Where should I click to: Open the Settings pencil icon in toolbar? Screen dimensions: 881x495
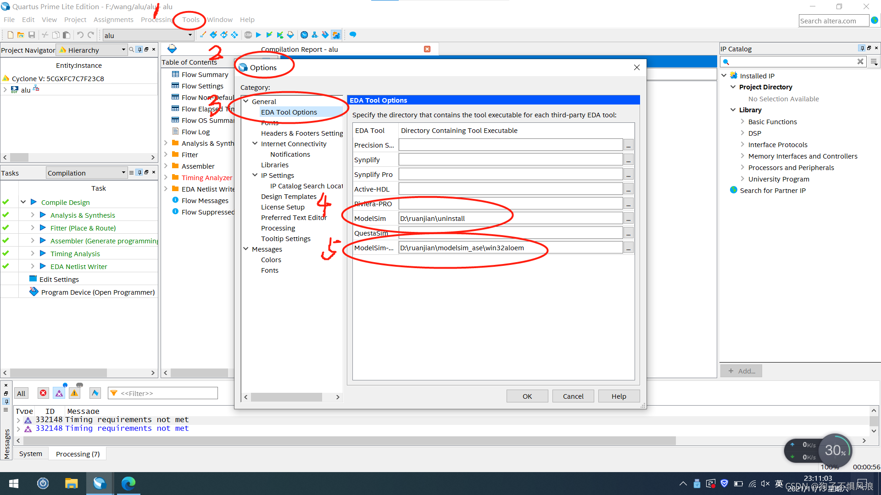coord(203,35)
